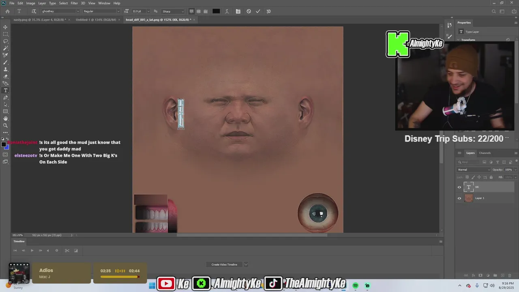The image size is (519, 292).
Task: Click the 3D text button in options bar
Action: tap(268, 11)
